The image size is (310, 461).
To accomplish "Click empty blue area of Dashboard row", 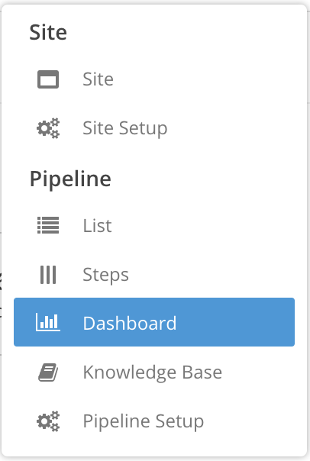I will 235,322.
